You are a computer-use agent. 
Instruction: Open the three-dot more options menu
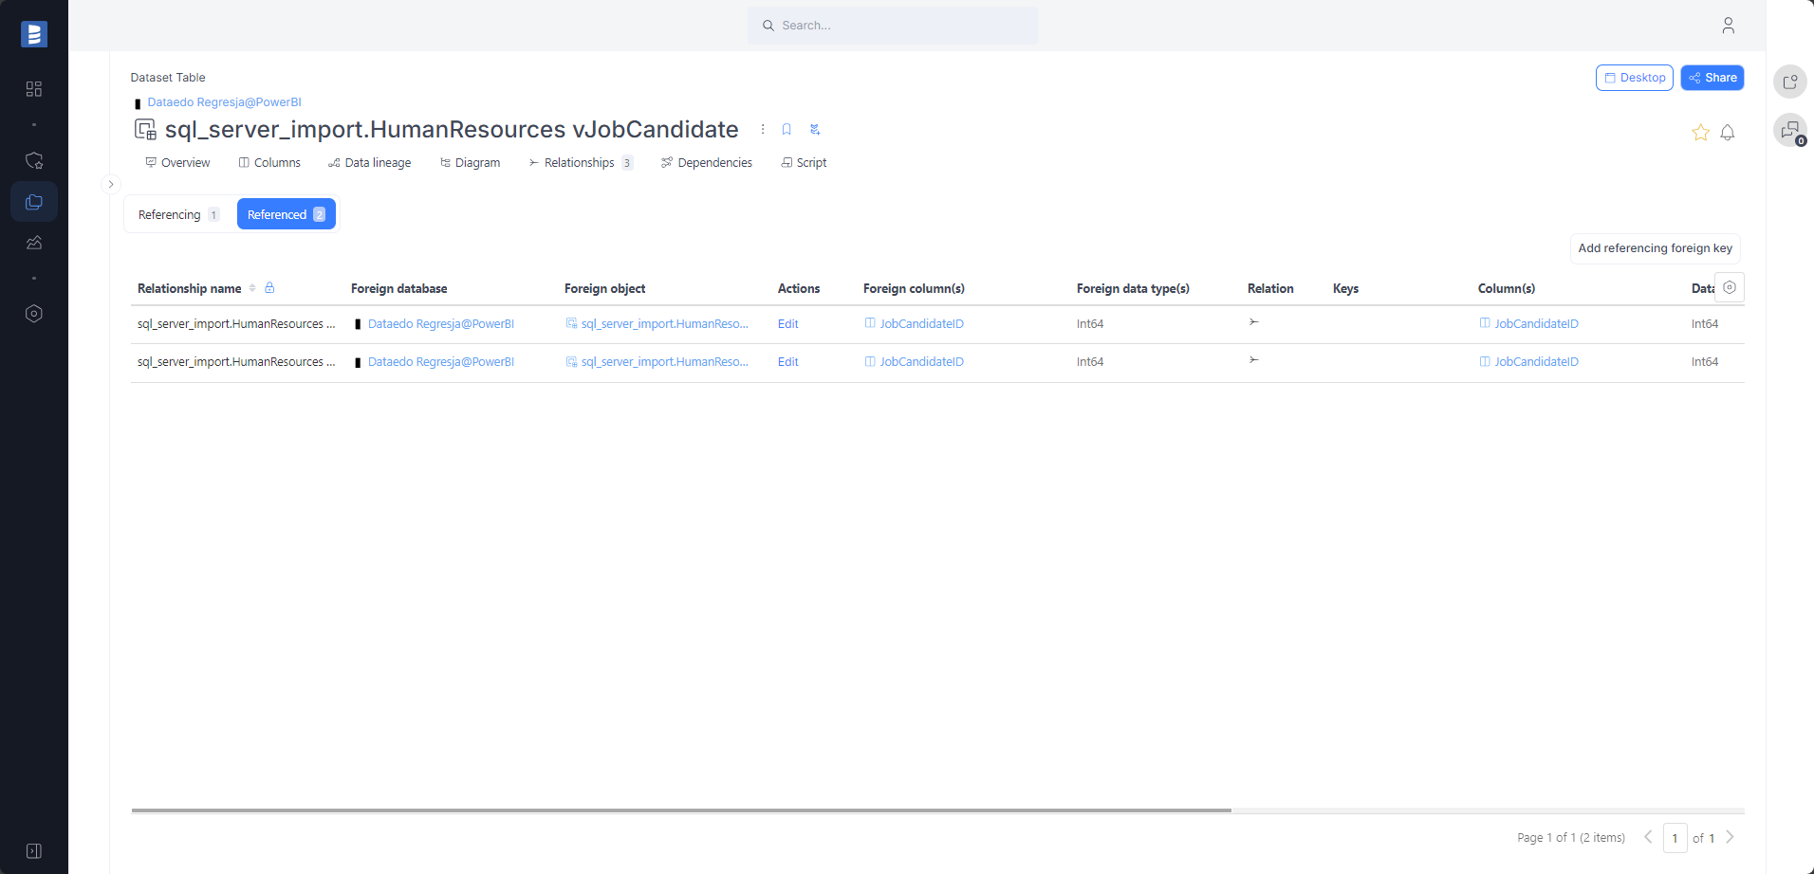(763, 129)
